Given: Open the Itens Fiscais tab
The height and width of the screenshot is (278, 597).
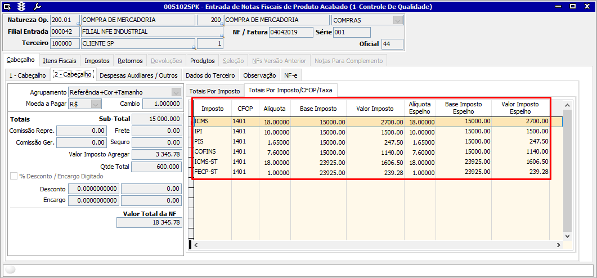Looking at the screenshot, I should [x=60, y=61].
